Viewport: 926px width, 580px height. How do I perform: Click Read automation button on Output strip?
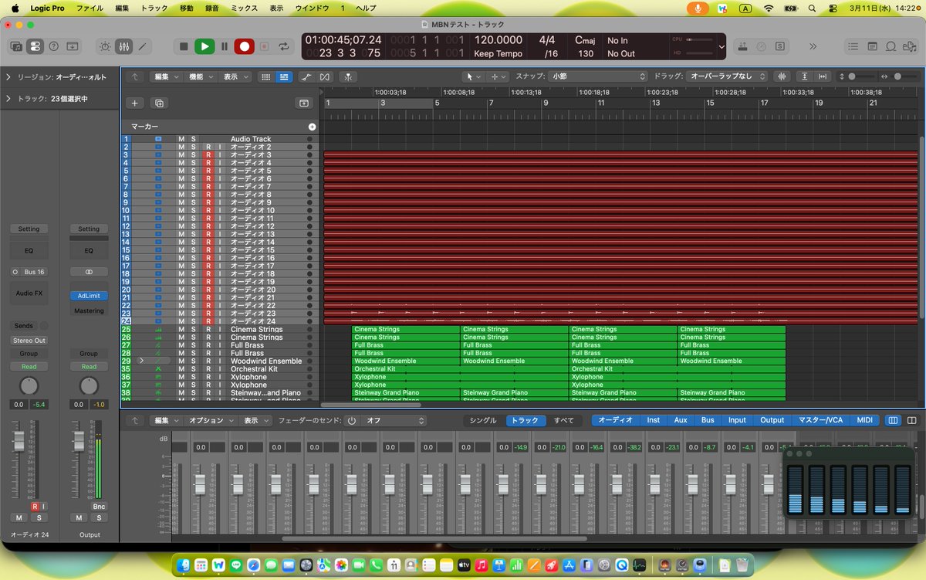89,367
